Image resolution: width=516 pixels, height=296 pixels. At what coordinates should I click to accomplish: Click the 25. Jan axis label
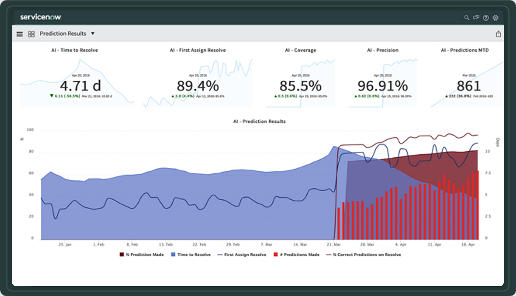(x=65, y=245)
